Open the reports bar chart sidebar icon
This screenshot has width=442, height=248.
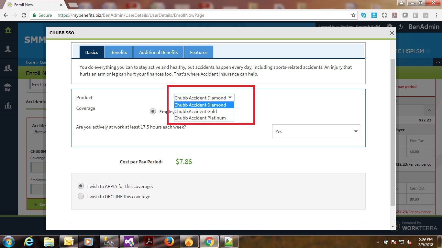click(8, 105)
